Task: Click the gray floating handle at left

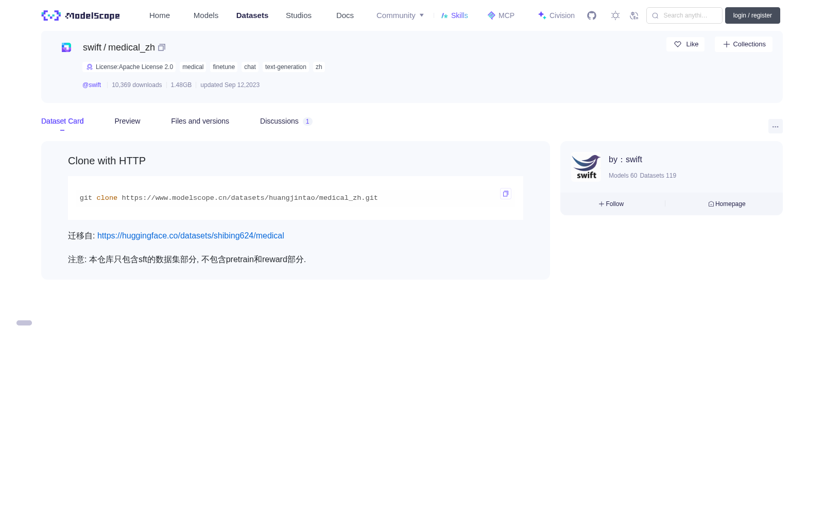Action: (24, 323)
